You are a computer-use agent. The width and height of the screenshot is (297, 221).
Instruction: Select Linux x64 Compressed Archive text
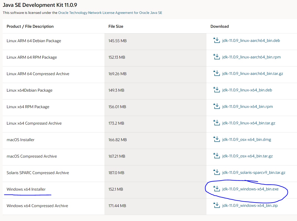tap(34, 123)
